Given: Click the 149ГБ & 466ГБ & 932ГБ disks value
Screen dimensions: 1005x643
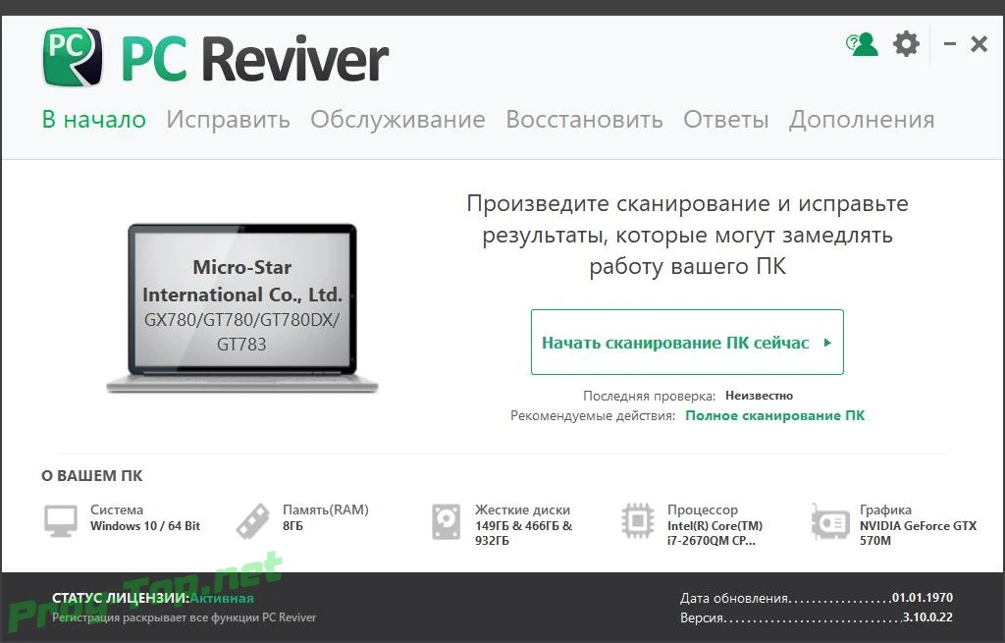Looking at the screenshot, I should [x=524, y=533].
